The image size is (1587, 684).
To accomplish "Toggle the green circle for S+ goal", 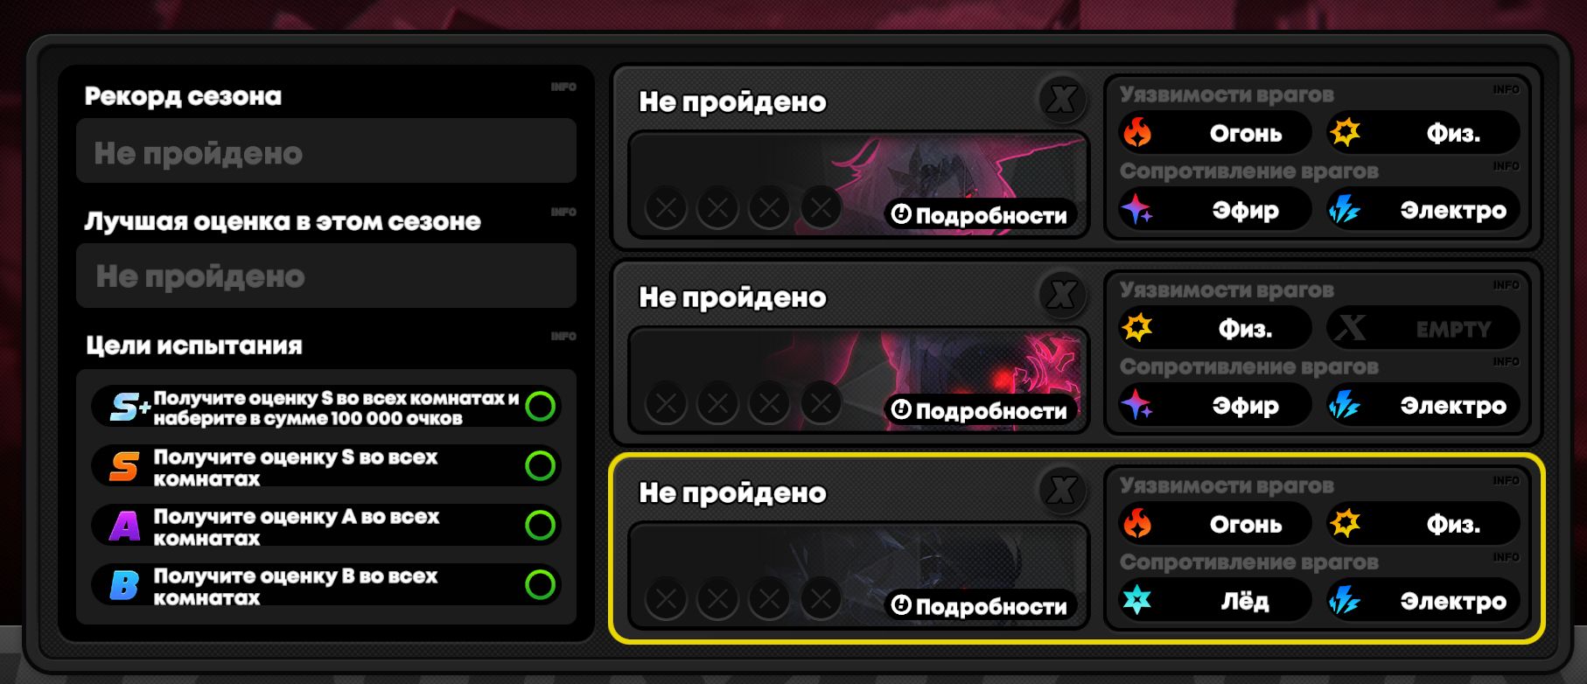I will 540,406.
